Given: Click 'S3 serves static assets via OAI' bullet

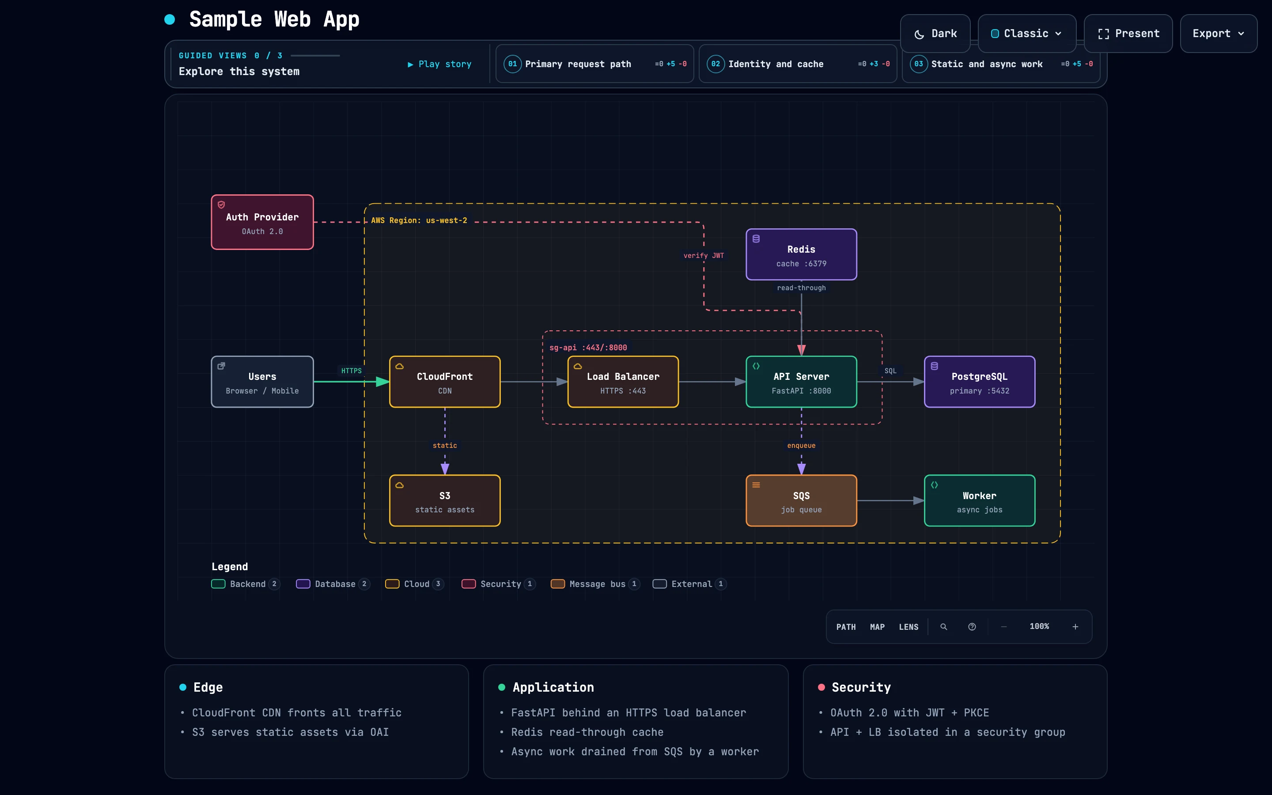Looking at the screenshot, I should 290,732.
